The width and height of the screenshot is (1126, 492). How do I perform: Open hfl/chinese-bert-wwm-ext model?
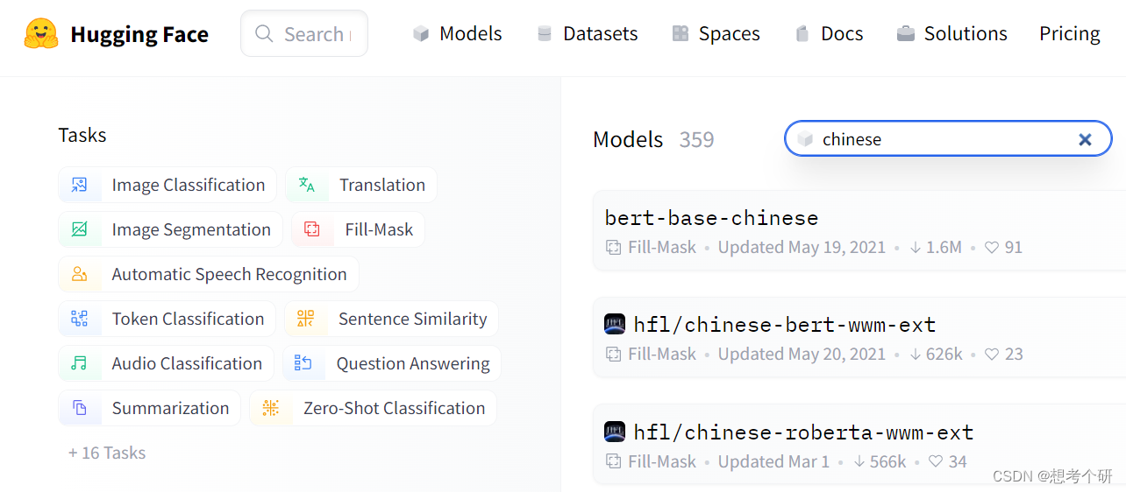785,325
